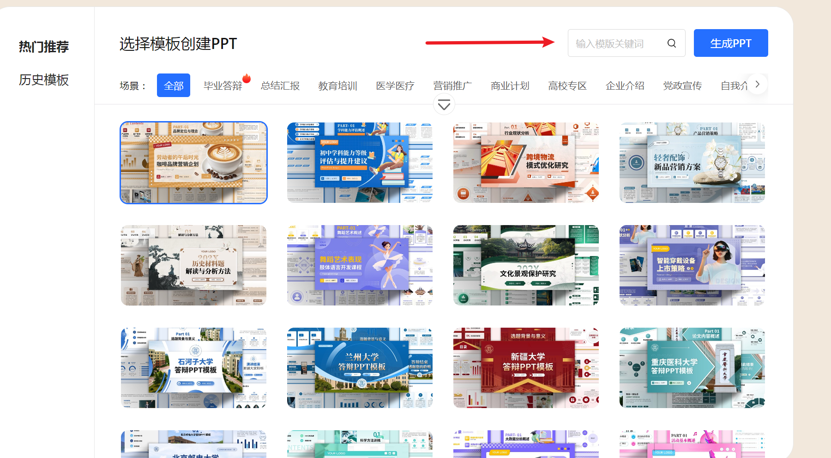The width and height of the screenshot is (831, 458).
Task: Expand the scene categories with the down chevron
Action: tap(444, 105)
